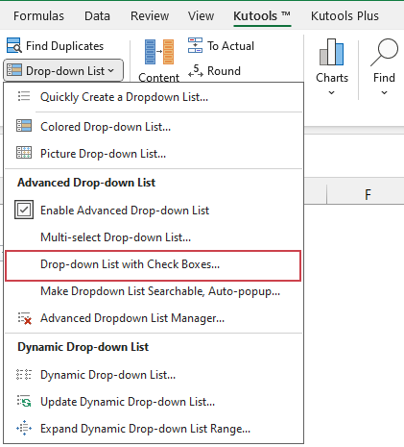This screenshot has height=447, width=404.
Task: Open the Formulas ribbon tab
Action: [38, 16]
